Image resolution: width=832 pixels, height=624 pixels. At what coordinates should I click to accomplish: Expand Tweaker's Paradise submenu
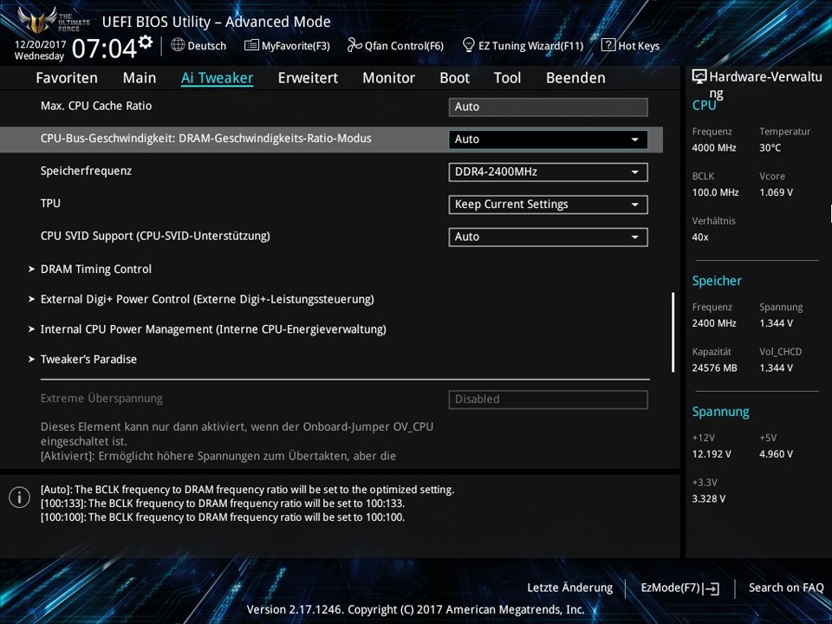point(83,359)
